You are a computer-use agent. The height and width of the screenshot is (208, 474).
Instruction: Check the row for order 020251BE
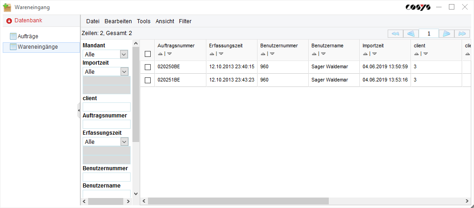[147, 80]
